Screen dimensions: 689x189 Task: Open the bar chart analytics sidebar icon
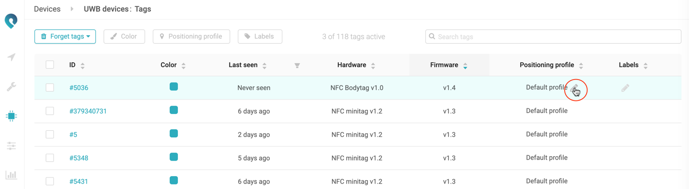pos(11,175)
